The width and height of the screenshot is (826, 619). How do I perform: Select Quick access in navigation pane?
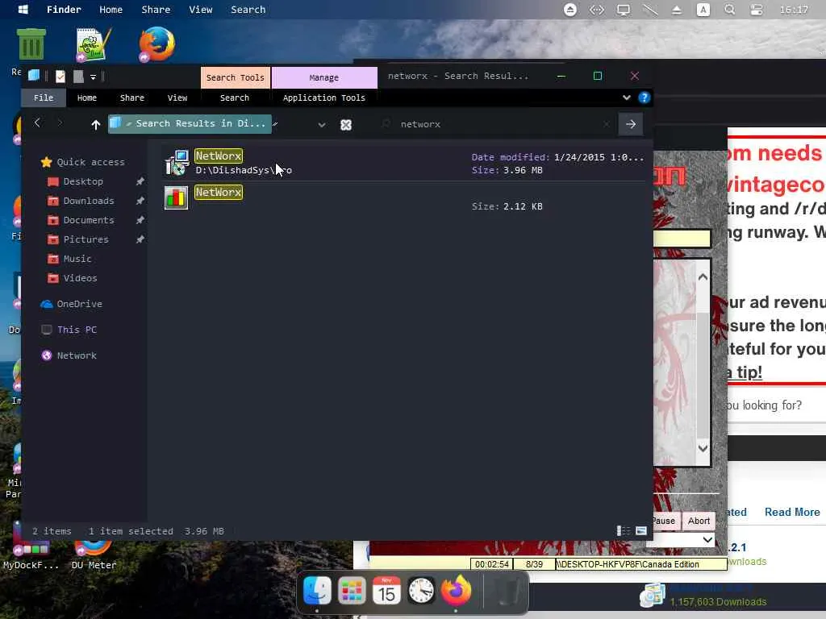tap(90, 162)
